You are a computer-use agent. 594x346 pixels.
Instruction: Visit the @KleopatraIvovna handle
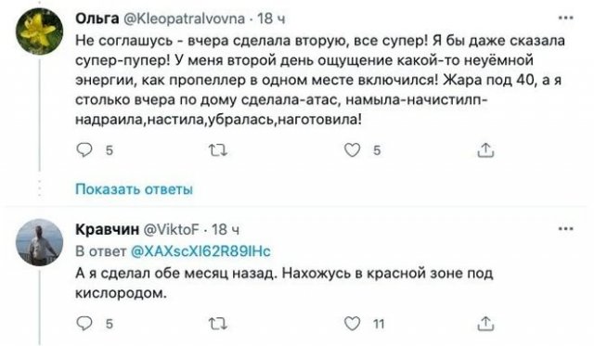point(184,19)
